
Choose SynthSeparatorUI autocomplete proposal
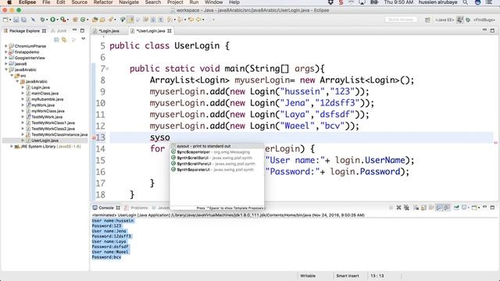pyautogui.click(x=217, y=170)
